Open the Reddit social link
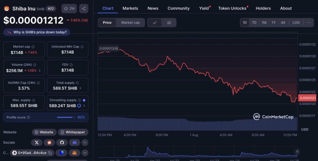The height and width of the screenshot is (161, 318). [49, 143]
